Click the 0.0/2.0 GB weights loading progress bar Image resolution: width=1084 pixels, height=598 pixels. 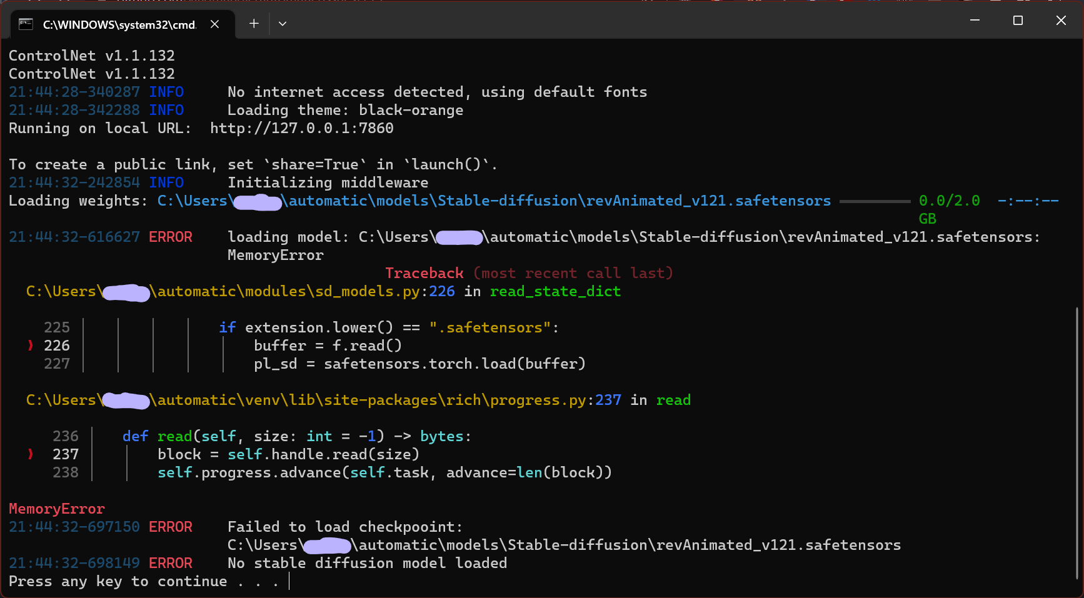tap(875, 201)
